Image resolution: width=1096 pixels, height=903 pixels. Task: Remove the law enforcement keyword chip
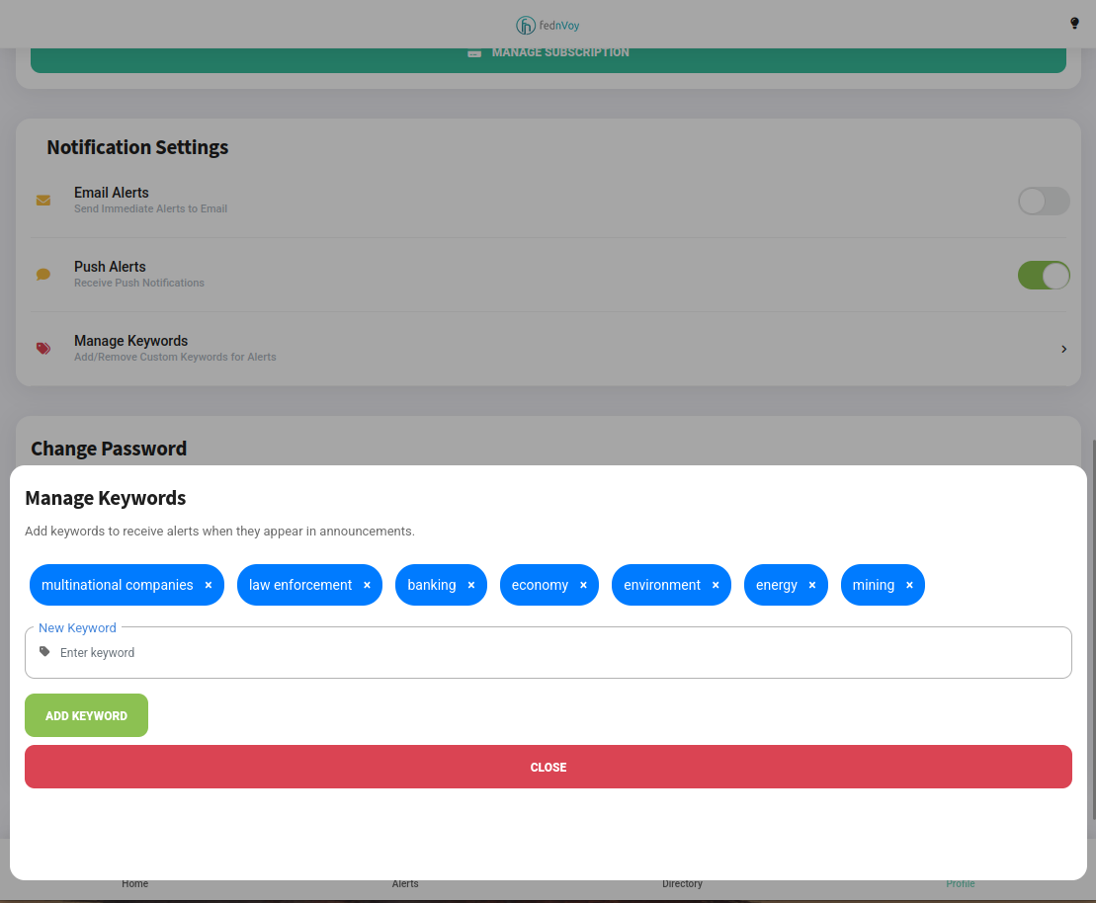tap(367, 585)
